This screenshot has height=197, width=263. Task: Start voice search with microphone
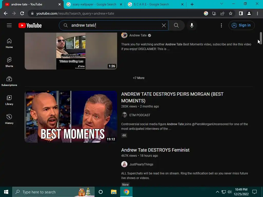tap(192, 25)
